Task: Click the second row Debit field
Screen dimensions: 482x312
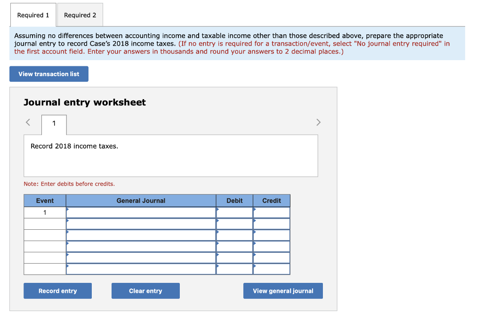Action: pos(234,224)
